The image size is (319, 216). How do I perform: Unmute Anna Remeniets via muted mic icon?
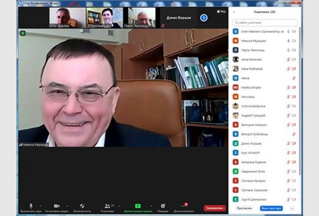288,59
